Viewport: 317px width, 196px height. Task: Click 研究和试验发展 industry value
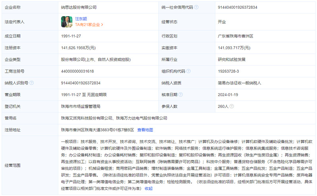pos(231,59)
